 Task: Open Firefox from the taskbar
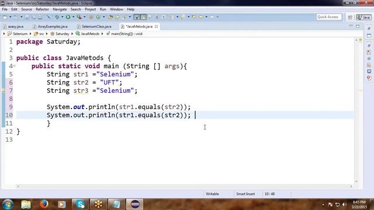44,204
